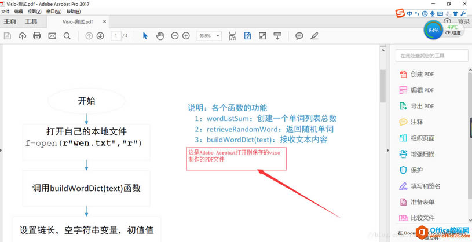Expand the left navigation pane arrow
This screenshot has height=242, width=472.
(1, 149)
